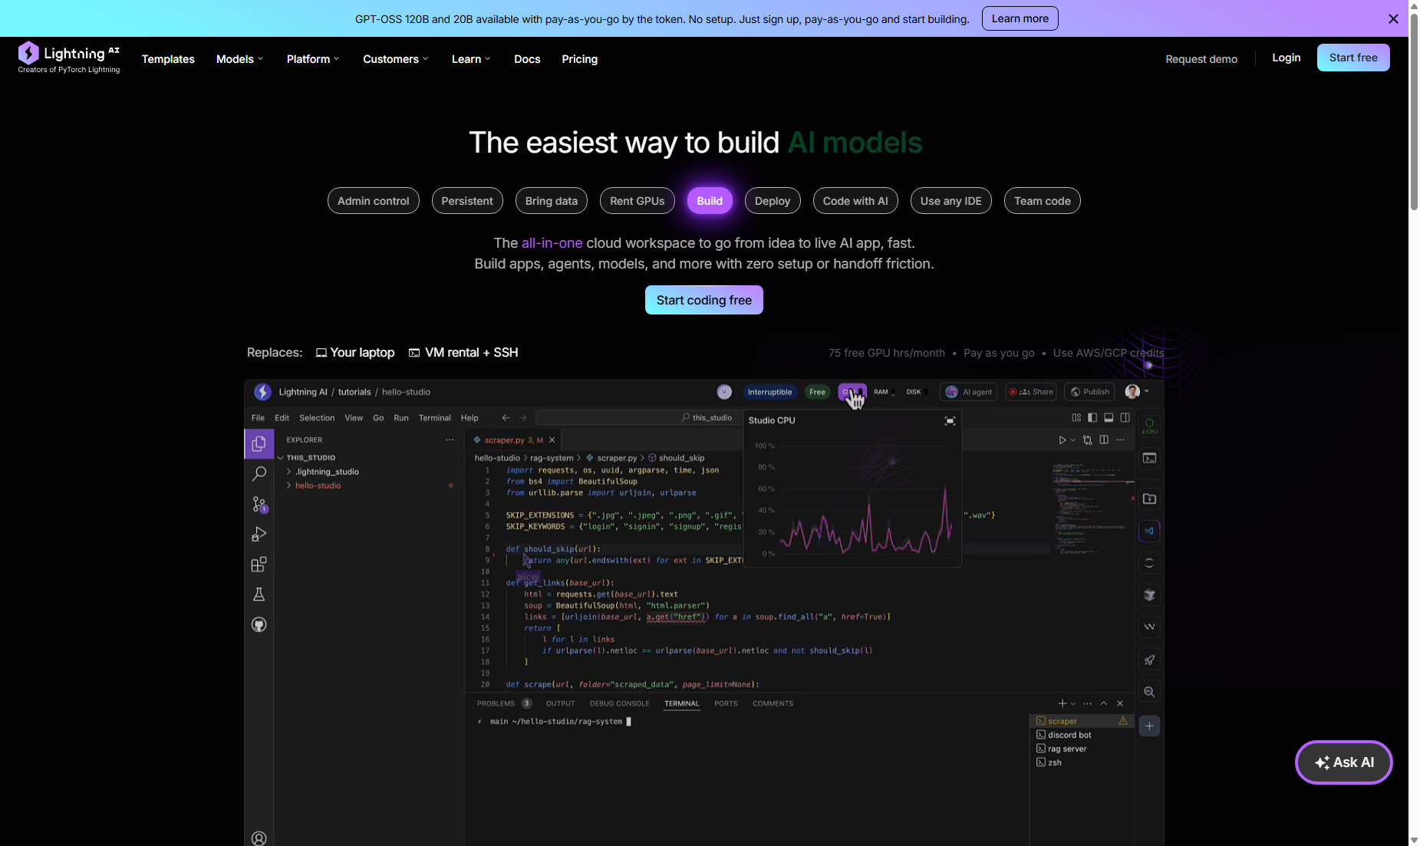Switch to the DEBUG CONSOLE panel tab
The width and height of the screenshot is (1420, 846).
pos(619,703)
